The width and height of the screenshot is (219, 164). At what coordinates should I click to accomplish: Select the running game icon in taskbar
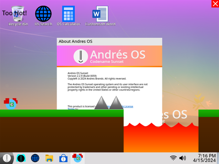78,158
